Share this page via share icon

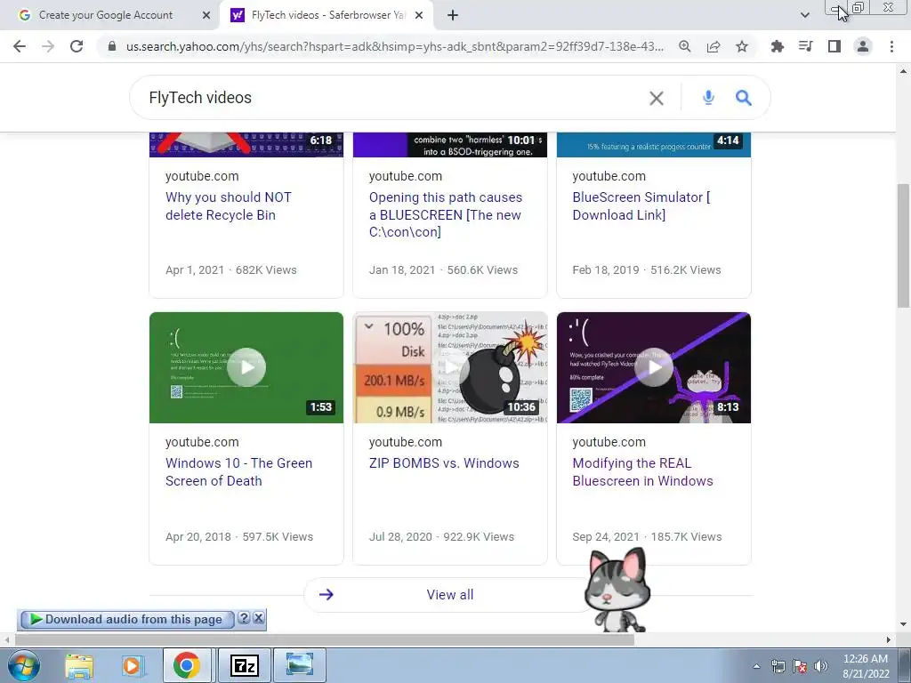pyautogui.click(x=713, y=46)
